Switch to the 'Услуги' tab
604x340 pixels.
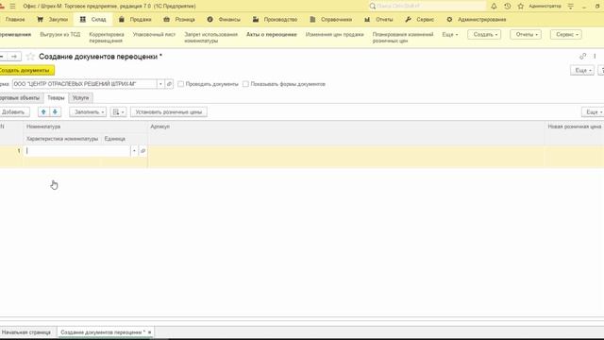(80, 98)
